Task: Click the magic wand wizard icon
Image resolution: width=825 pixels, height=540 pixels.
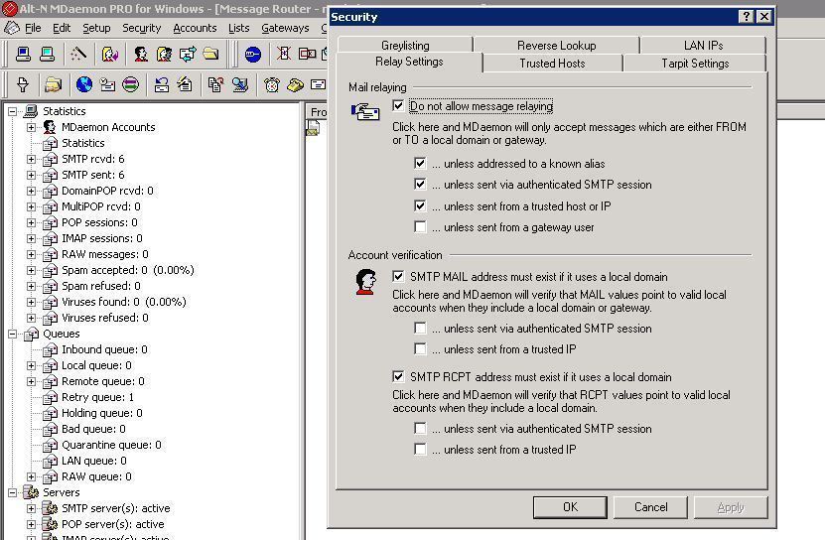Action: [78, 54]
